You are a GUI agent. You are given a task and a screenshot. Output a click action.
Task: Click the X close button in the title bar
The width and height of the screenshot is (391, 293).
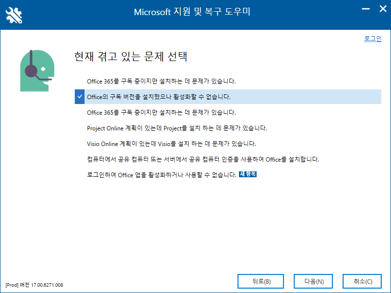click(x=383, y=8)
